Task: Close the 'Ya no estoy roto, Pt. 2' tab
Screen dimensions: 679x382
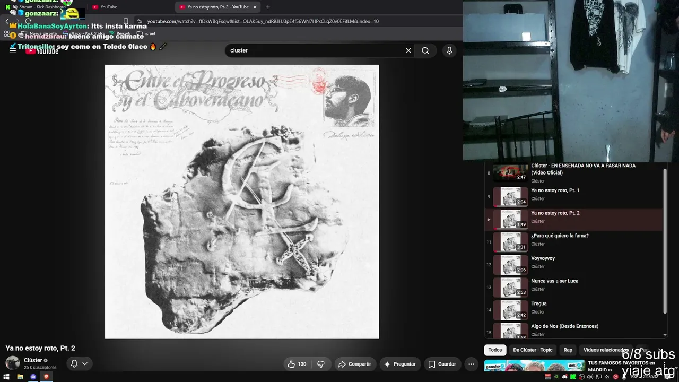Action: [255, 7]
